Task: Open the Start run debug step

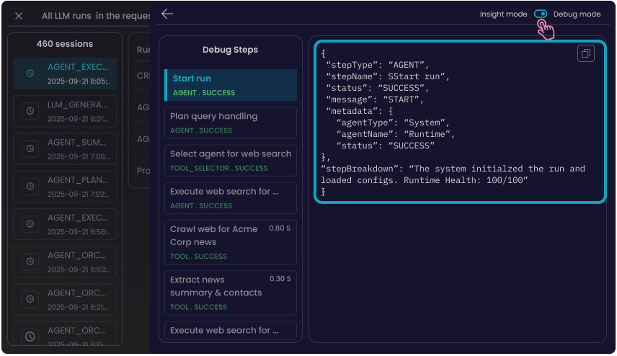Action: (x=230, y=85)
